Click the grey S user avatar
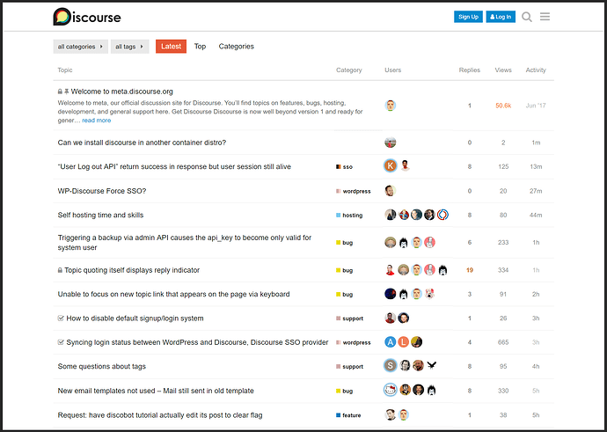The height and width of the screenshot is (432, 607). point(391,366)
